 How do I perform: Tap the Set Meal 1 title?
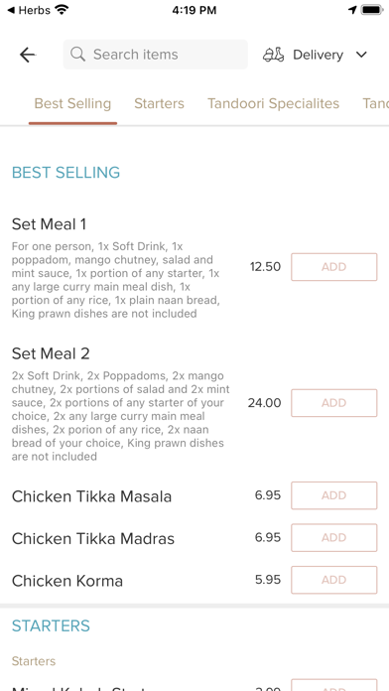pyautogui.click(x=49, y=224)
